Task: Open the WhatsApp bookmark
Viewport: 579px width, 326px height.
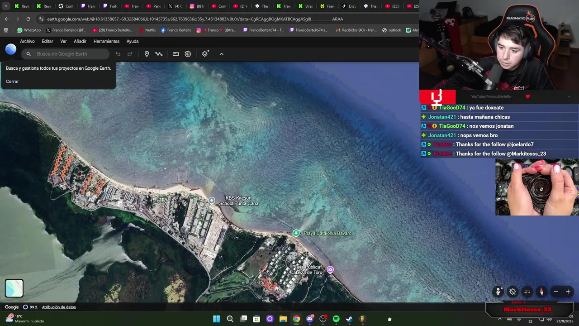Action: click(29, 30)
